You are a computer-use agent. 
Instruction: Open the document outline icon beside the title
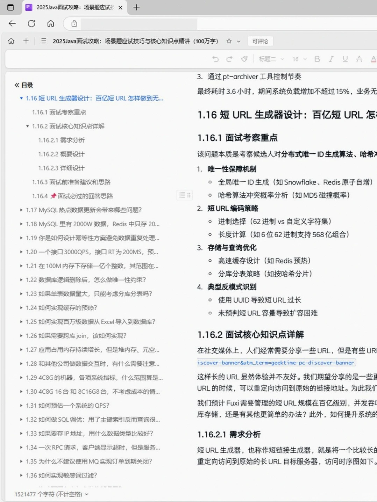[x=43, y=41]
